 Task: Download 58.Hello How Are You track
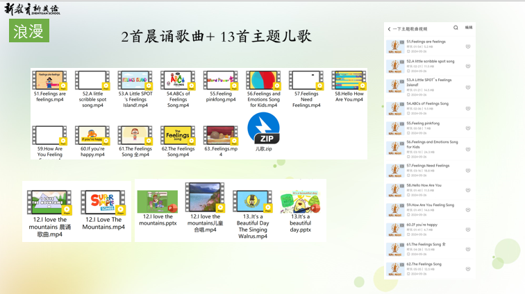[x=468, y=190]
